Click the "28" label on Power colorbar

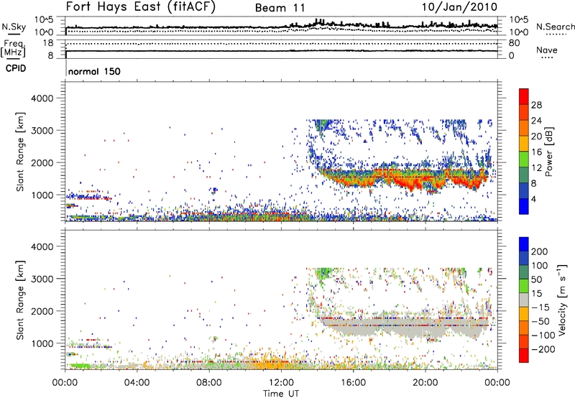tap(536, 105)
